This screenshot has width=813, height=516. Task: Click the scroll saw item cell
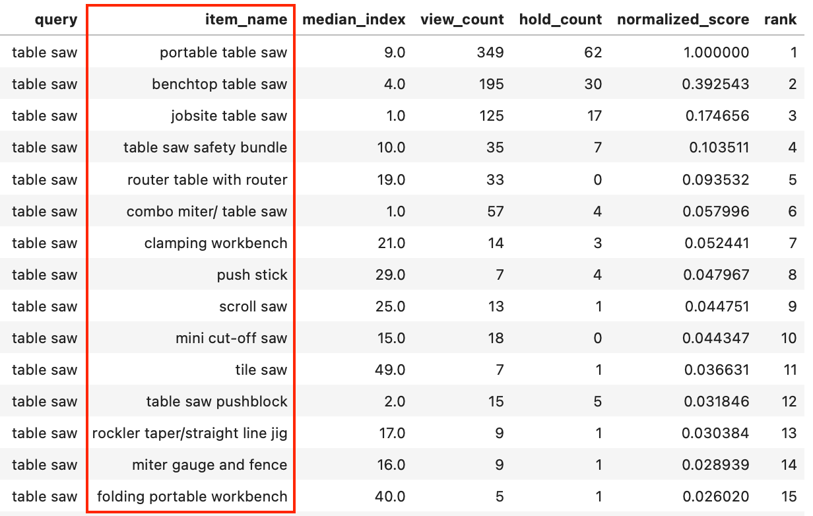click(253, 306)
